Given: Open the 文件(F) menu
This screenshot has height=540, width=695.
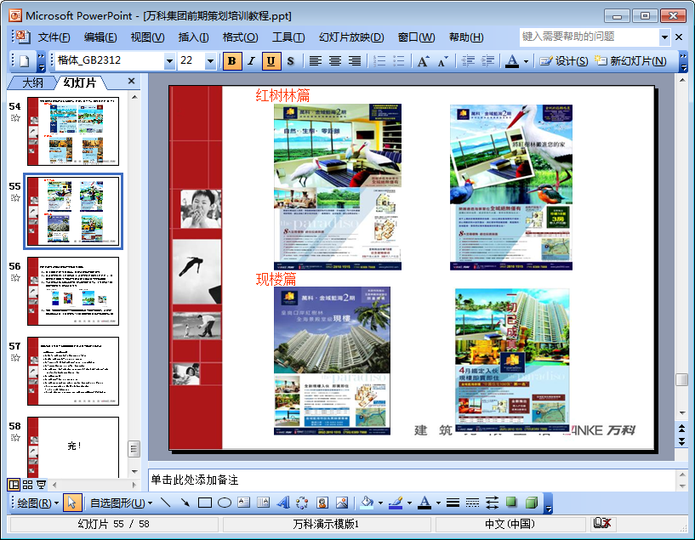Looking at the screenshot, I should 54,37.
